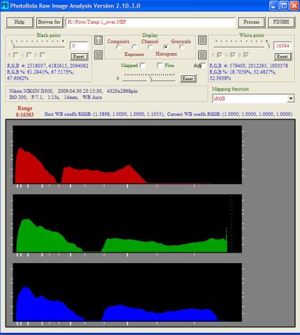This screenshot has height=335, width=300.
Task: Reset the White point value
Action: (283, 57)
